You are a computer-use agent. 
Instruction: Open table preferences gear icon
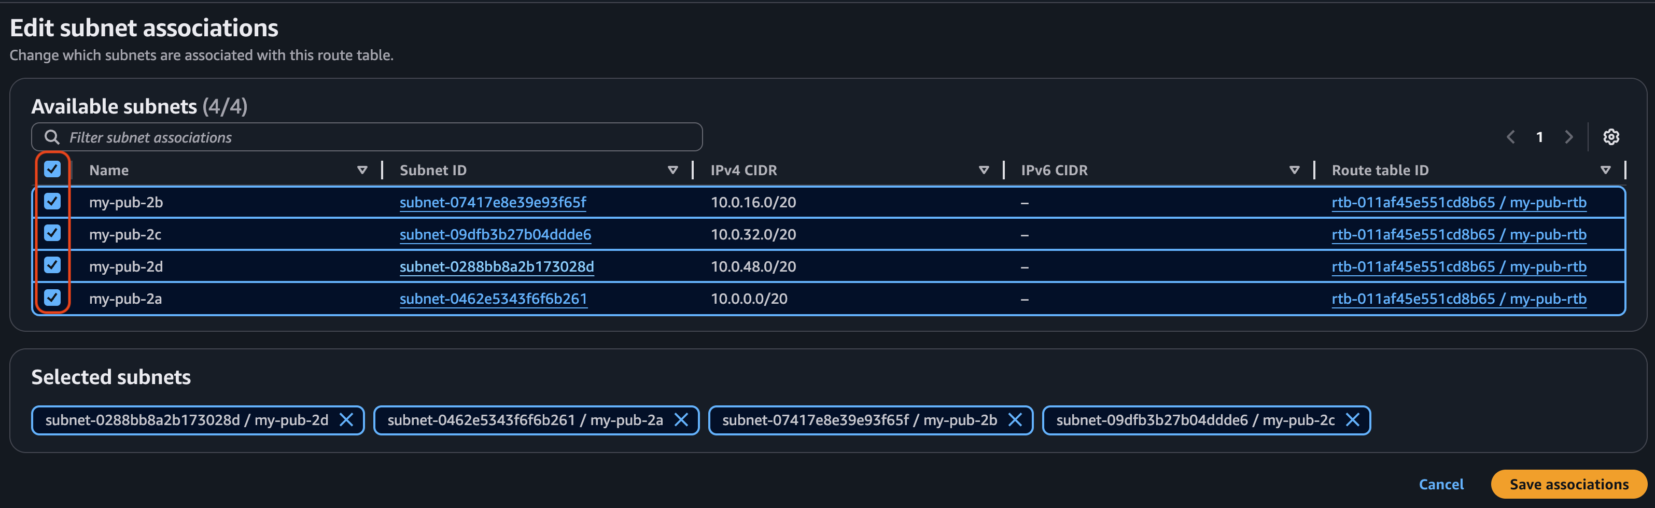pyautogui.click(x=1610, y=137)
